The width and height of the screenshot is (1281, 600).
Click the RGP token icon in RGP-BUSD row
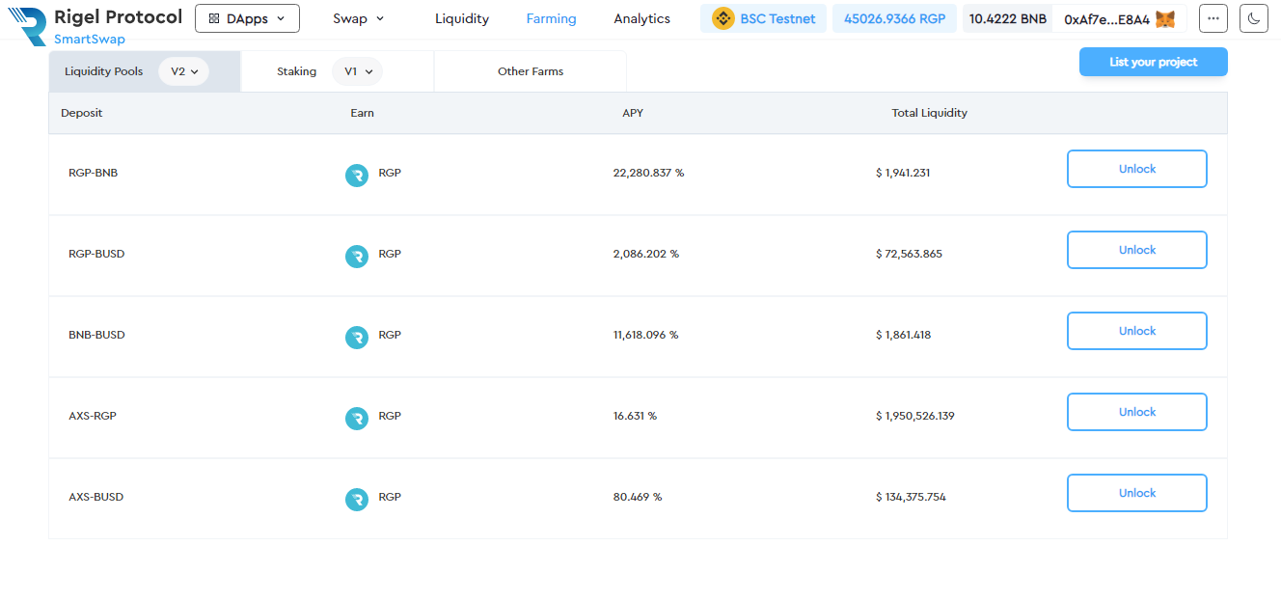(x=357, y=257)
